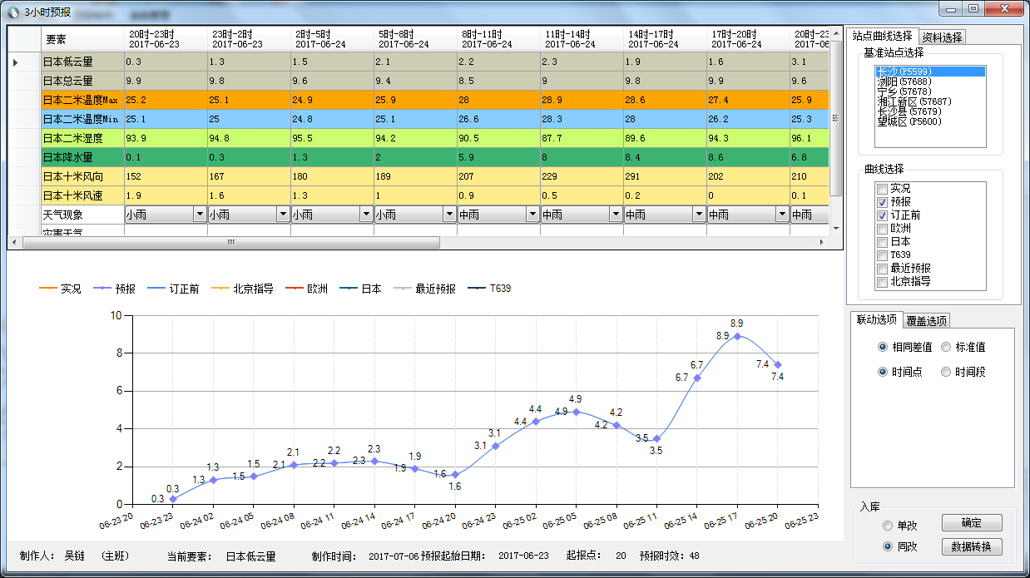
Task: Choose the 单改 radio button
Action: (888, 526)
